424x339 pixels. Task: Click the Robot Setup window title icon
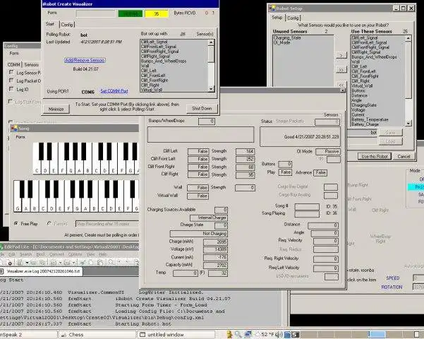272,8
